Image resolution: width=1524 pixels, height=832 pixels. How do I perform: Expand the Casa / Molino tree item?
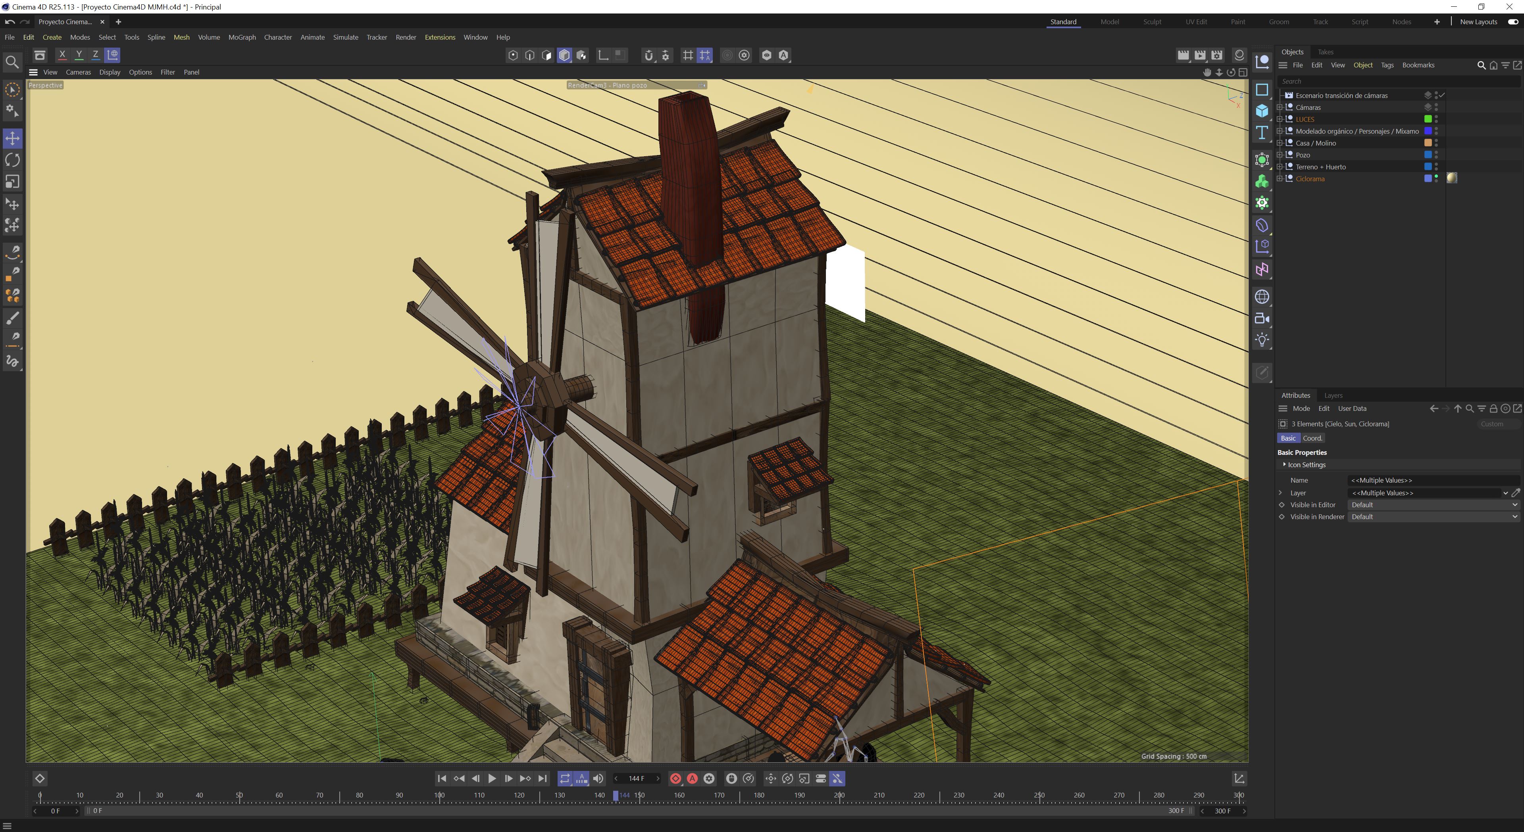tap(1280, 143)
